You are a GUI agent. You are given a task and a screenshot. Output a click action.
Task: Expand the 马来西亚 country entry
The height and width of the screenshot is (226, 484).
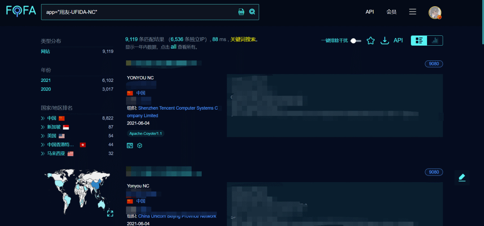click(43, 154)
